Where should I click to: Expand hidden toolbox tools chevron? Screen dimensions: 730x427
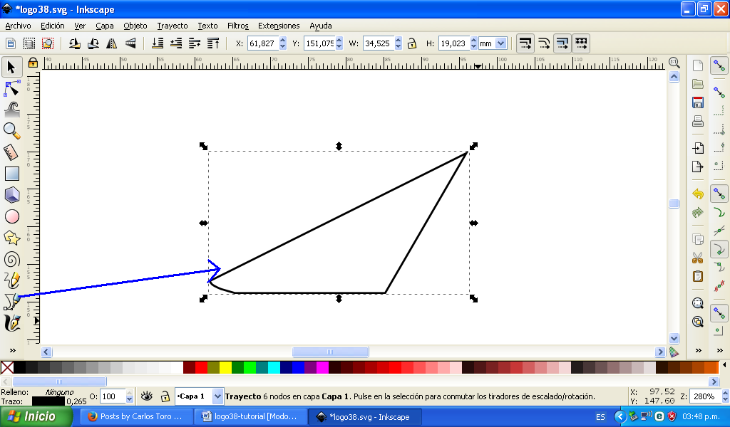tap(11, 350)
